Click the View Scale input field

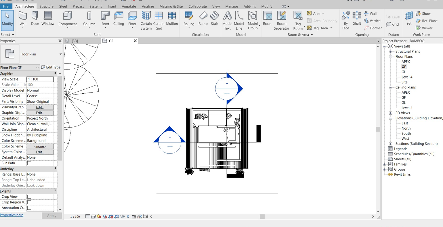point(40,79)
